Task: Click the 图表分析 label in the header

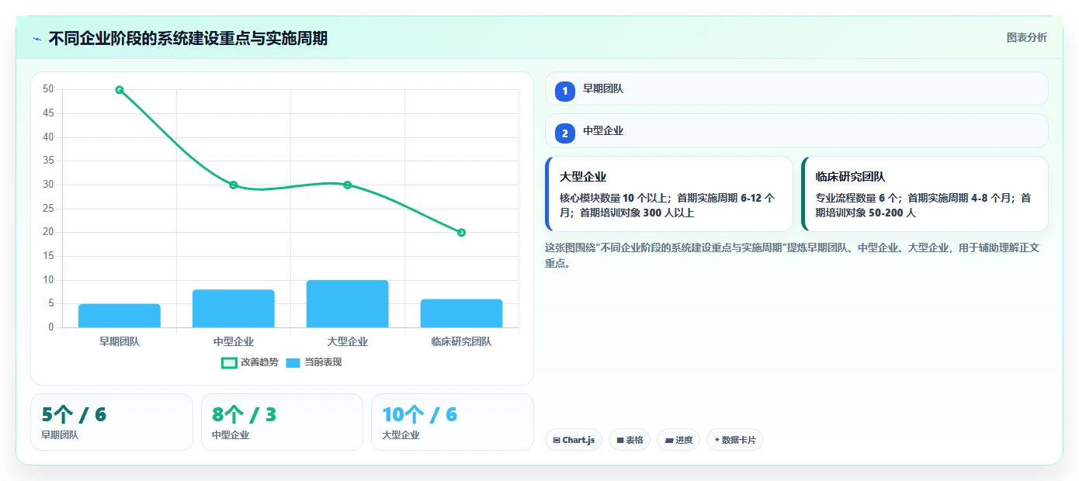Action: coord(1026,37)
